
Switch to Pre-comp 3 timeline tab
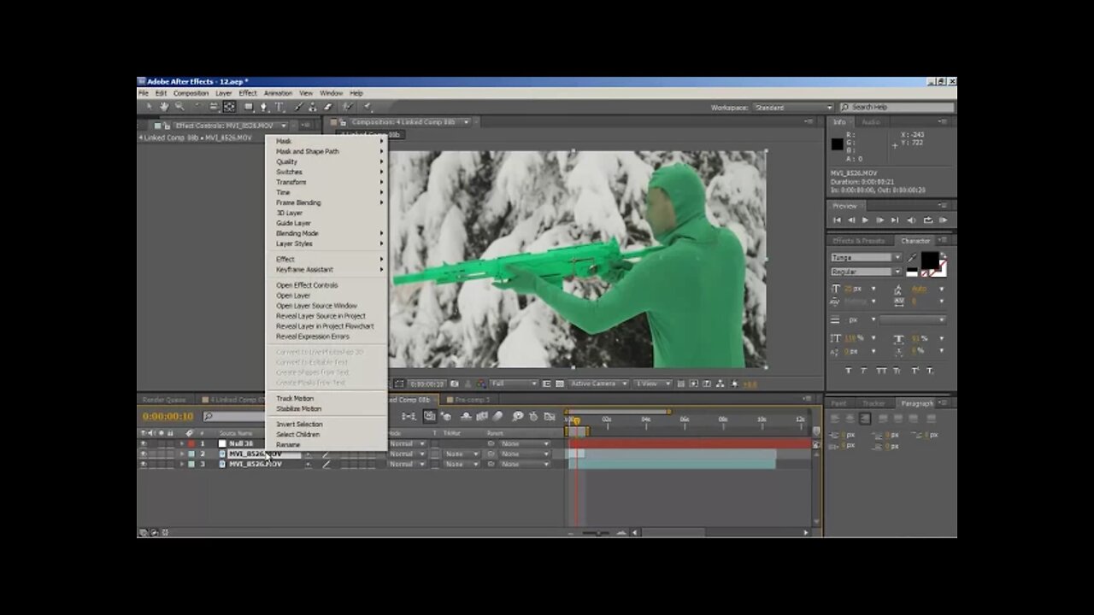point(473,400)
